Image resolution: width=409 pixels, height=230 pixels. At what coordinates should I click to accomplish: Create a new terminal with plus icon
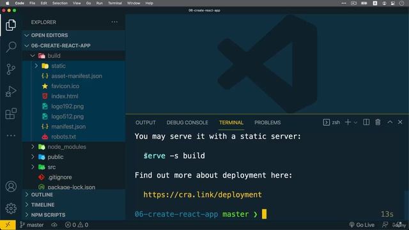(x=348, y=122)
